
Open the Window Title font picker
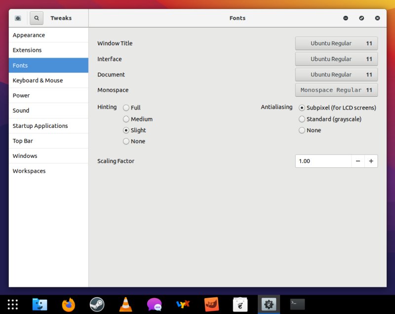(336, 43)
